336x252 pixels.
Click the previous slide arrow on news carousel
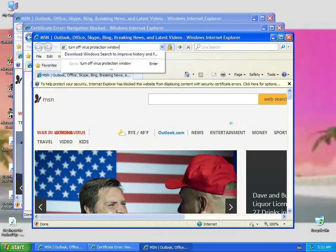[x=40, y=207]
